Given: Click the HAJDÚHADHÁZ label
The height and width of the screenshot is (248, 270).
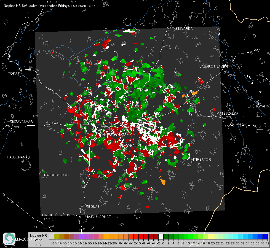Looking at the screenshot, I should (98, 217).
